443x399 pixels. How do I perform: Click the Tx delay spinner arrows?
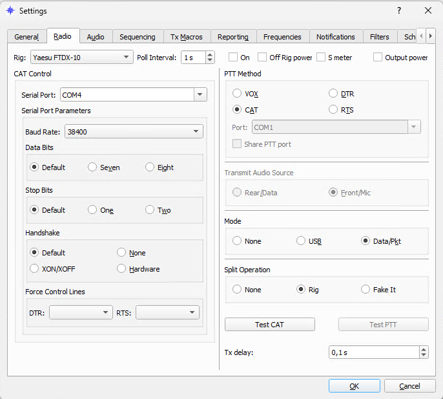pyautogui.click(x=424, y=352)
